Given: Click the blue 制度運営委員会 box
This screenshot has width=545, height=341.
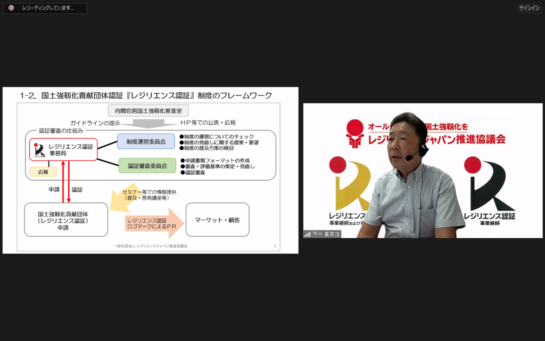Looking at the screenshot, I should (146, 141).
